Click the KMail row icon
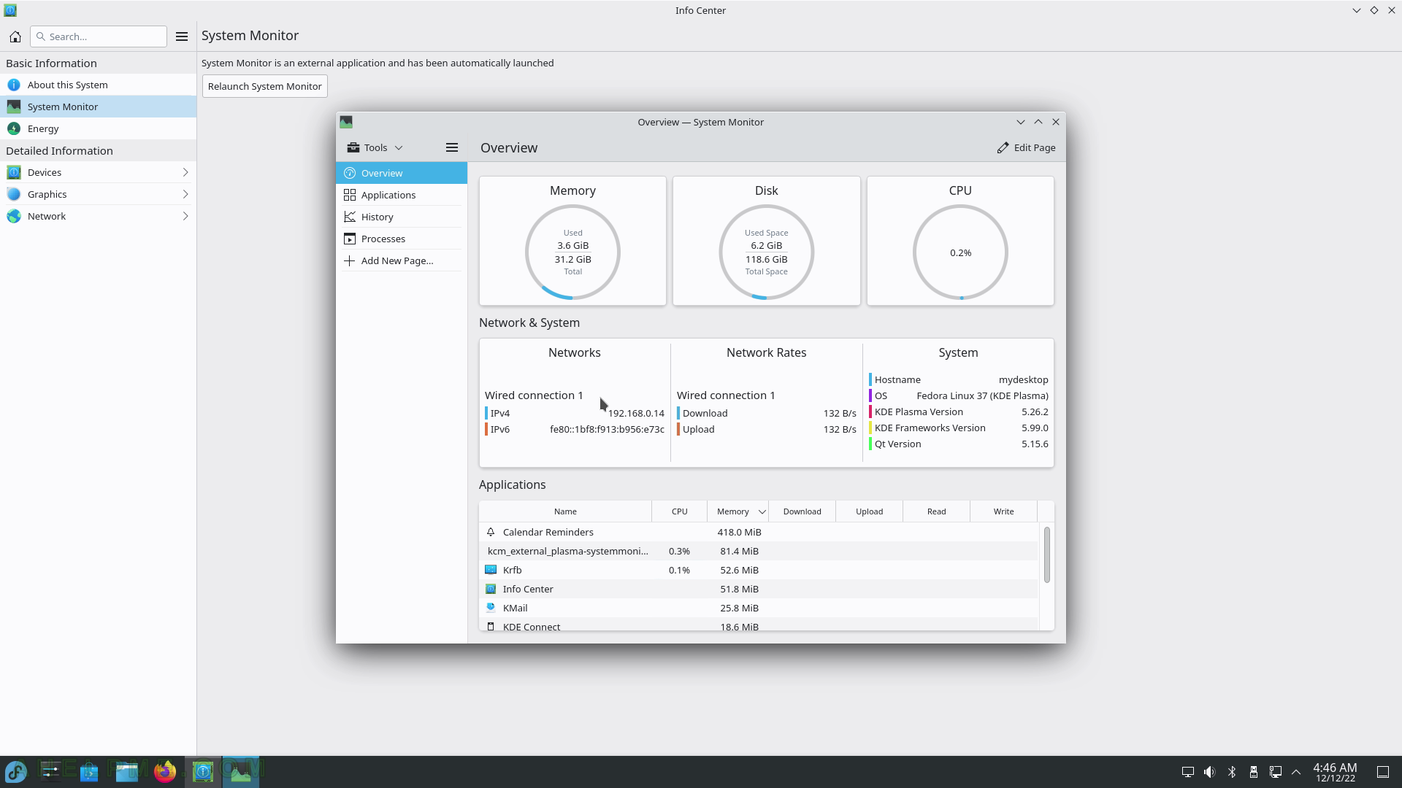This screenshot has width=1402, height=788. 491,608
